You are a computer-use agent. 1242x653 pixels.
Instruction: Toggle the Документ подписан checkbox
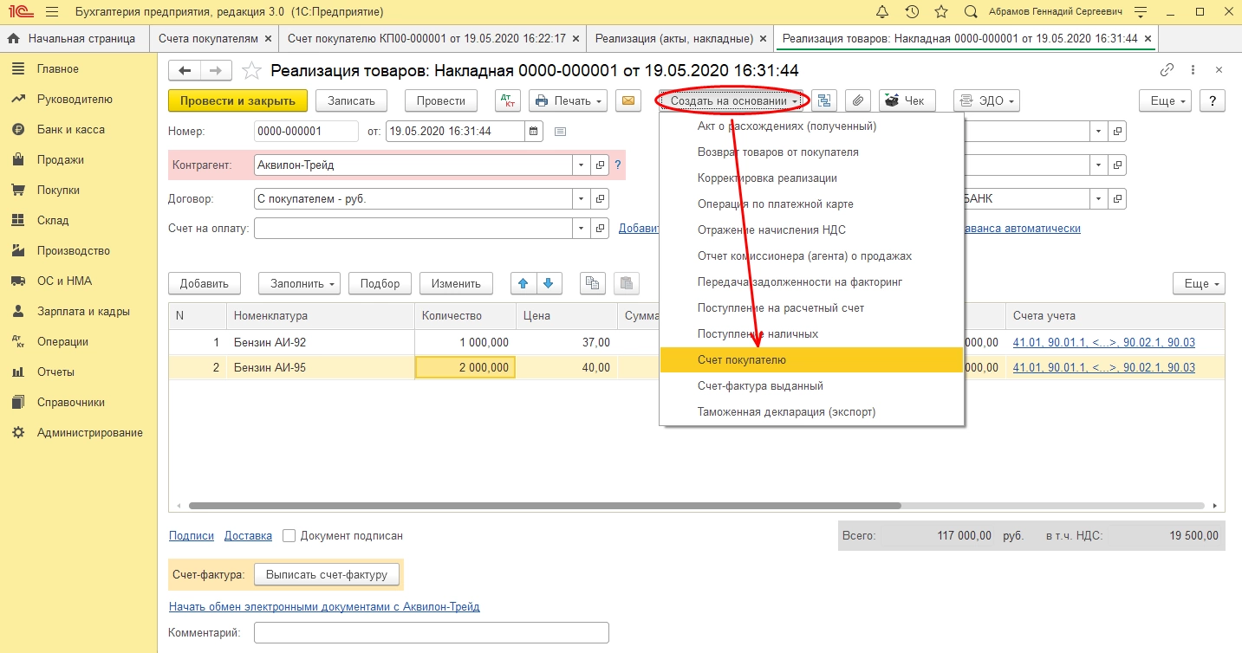pos(289,536)
